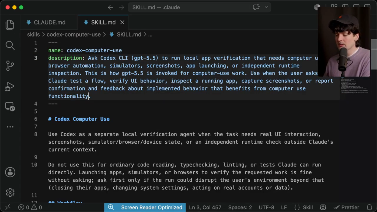Close the SKILL.md tab
The image size is (377, 212).
122,22
